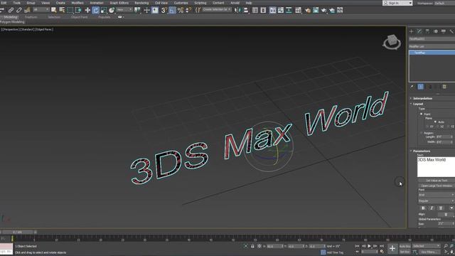Toggle Angle Snap in the toolbar
The height and width of the screenshot is (256, 455).
(172, 10)
